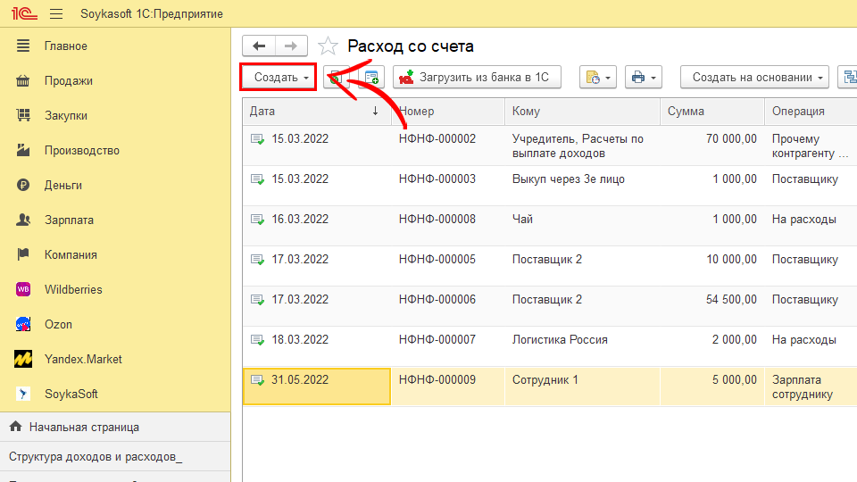The height and width of the screenshot is (482, 857).
Task: Go back using the left arrow
Action: coord(259,46)
